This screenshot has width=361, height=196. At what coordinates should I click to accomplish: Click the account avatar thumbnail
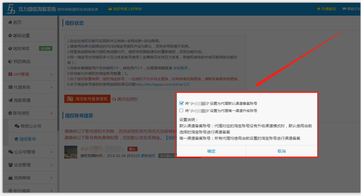(x=71, y=152)
